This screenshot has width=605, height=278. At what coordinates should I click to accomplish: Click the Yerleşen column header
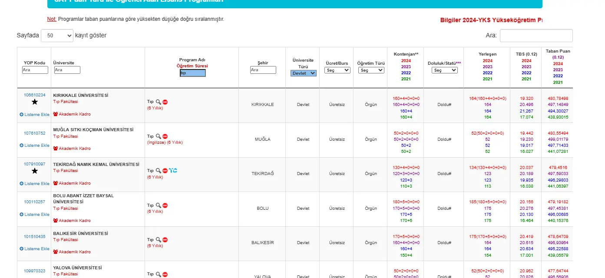tap(487, 54)
